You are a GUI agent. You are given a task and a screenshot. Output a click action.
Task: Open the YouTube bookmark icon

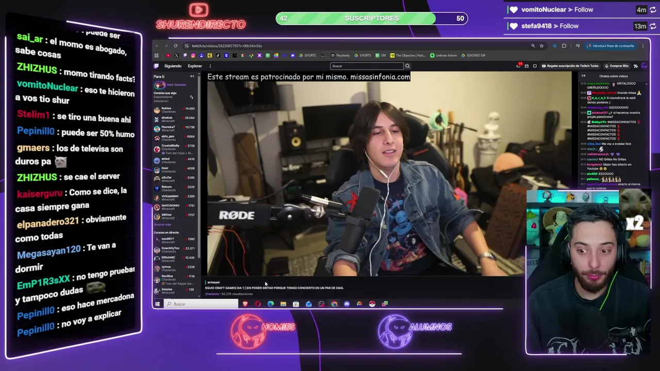(x=168, y=56)
